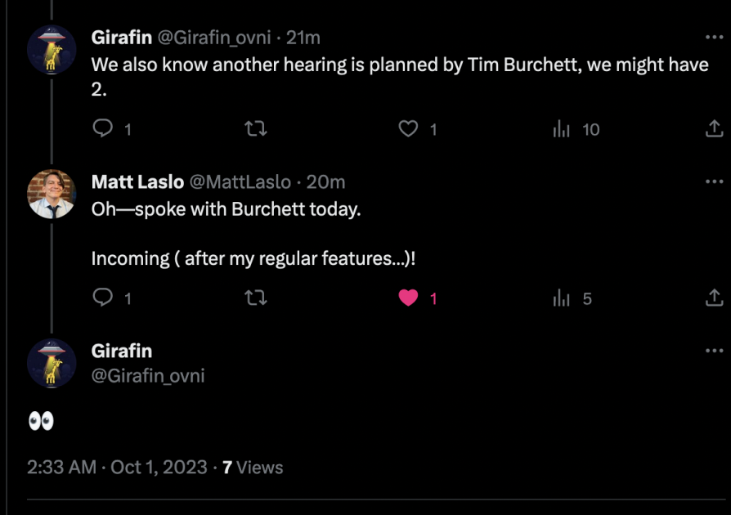This screenshot has width=731, height=515.
Task: View analytics on Matt Laslo's tweet
Action: point(562,298)
